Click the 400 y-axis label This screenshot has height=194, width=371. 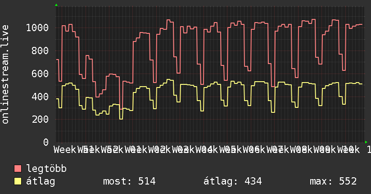40,97
